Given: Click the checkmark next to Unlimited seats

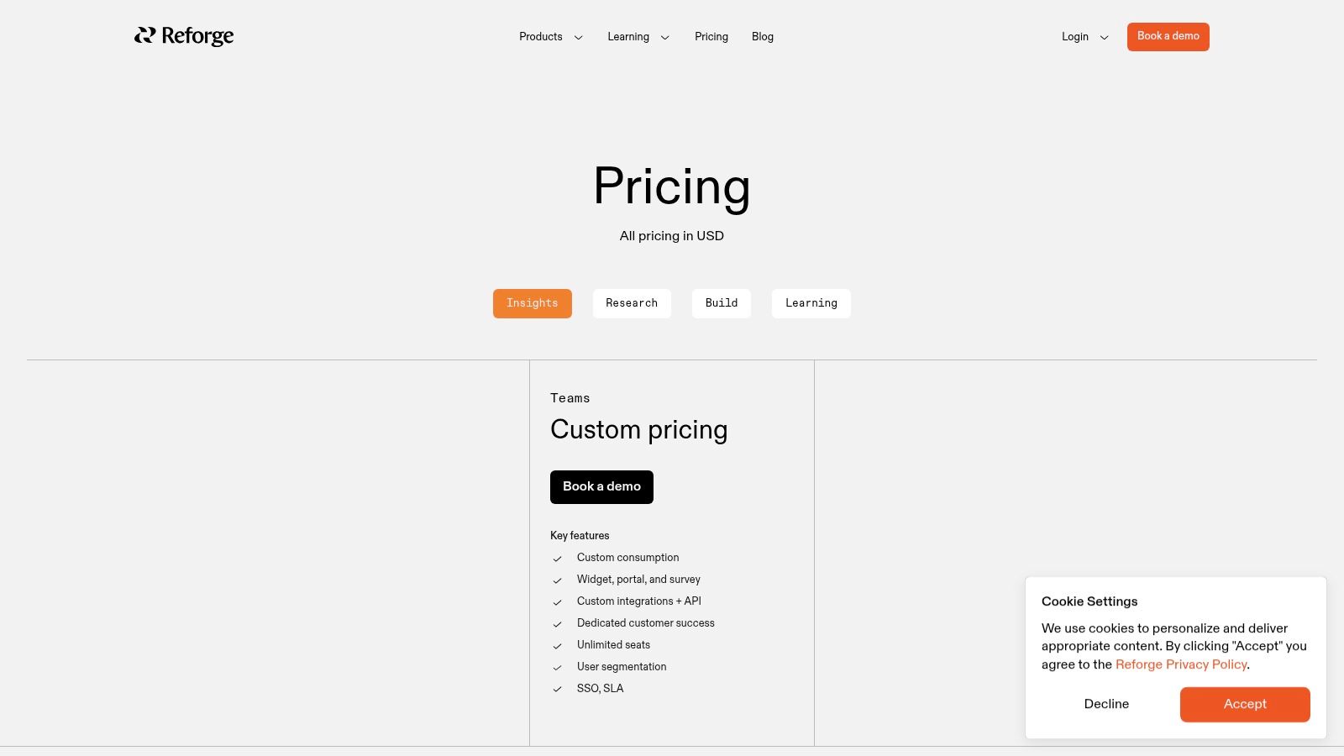Looking at the screenshot, I should click(557, 646).
